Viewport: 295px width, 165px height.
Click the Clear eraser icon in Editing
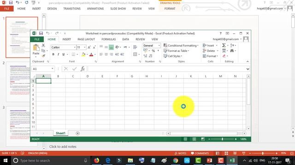(224, 56)
